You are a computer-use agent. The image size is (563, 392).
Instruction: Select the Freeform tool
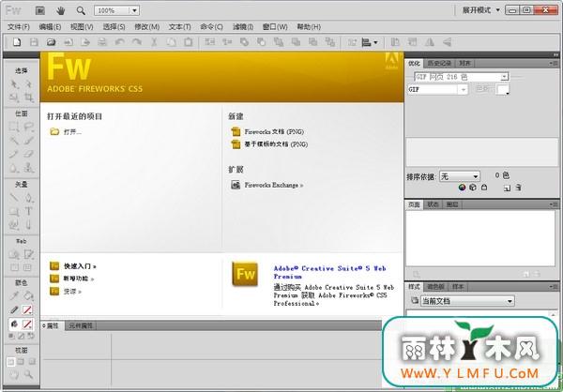click(14, 225)
